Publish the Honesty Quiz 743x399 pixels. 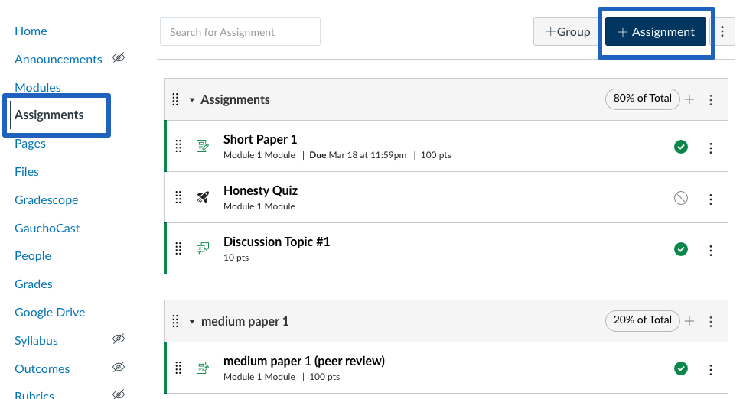pos(681,198)
